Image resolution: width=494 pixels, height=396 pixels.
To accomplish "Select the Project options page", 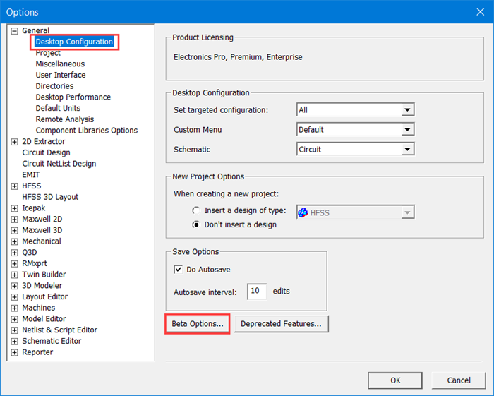I will pos(48,53).
